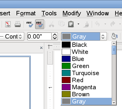Open the Tools menu
122x109 pixels.
49,13
